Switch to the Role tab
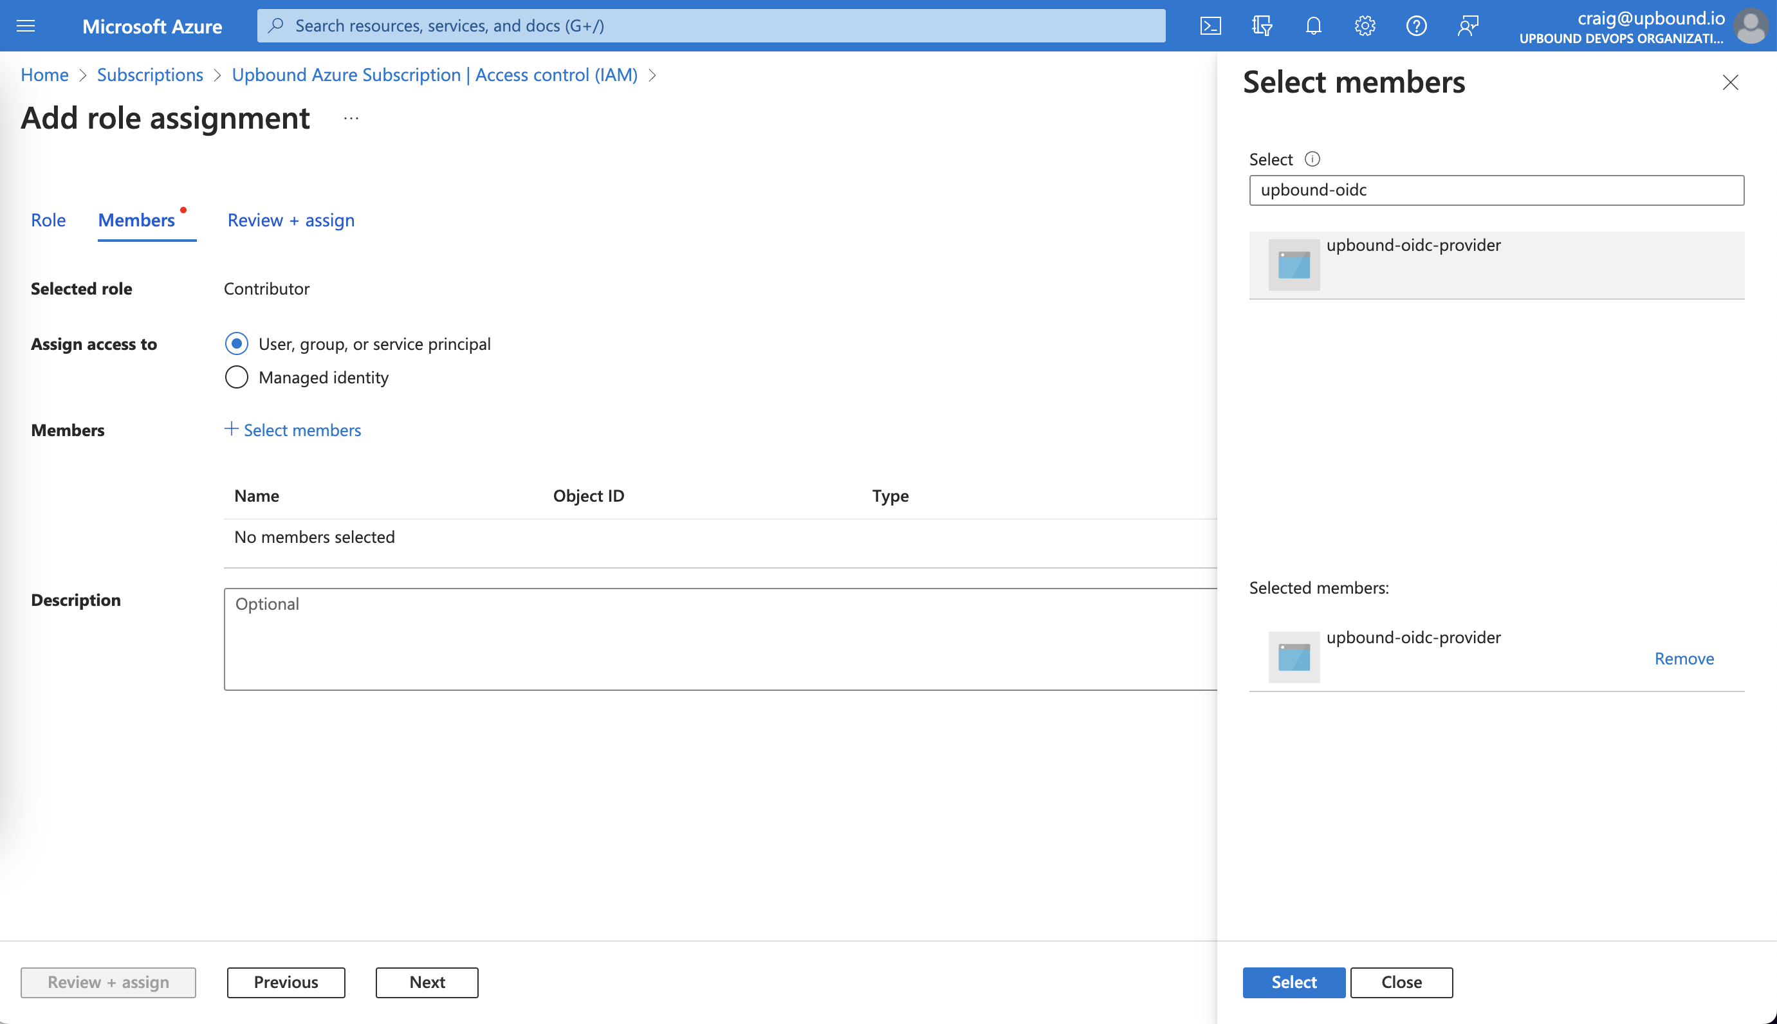Viewport: 1777px width, 1024px height. coord(48,220)
